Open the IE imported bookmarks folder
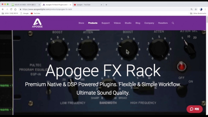208x117 pixels. [x=10, y=14]
